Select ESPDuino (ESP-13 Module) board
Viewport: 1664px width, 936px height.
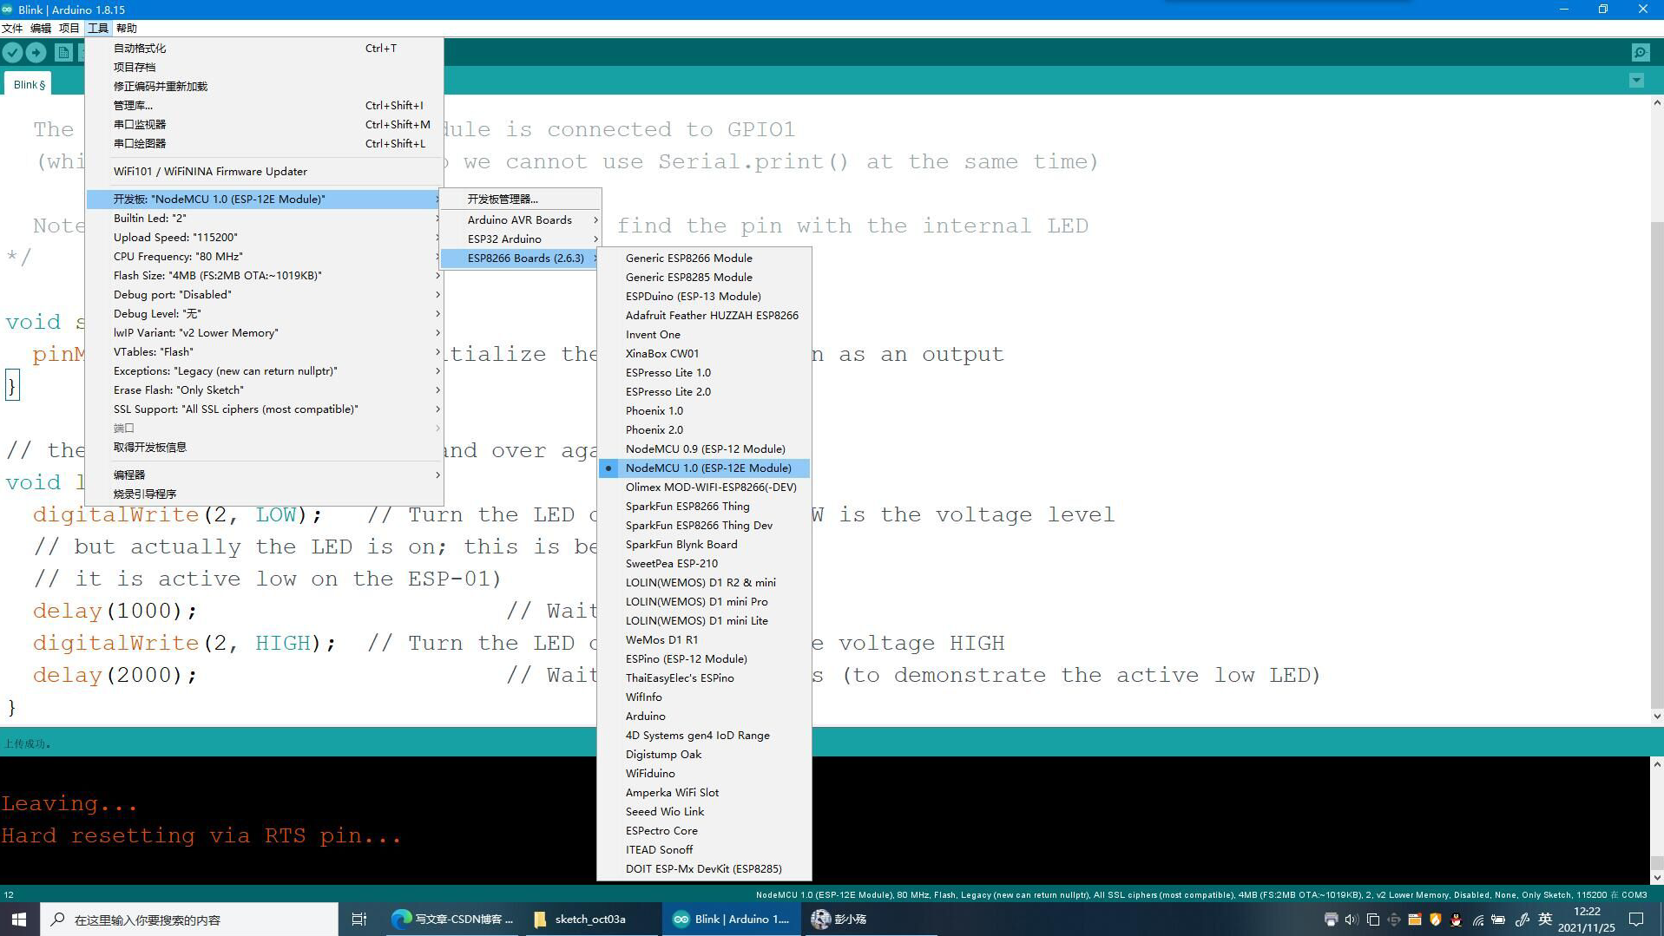(705, 297)
